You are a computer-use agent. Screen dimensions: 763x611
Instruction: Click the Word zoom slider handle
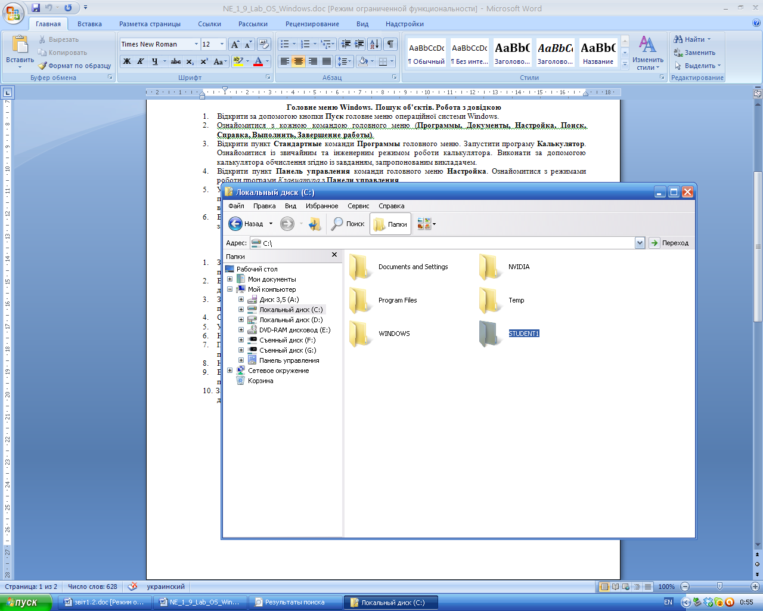tap(719, 587)
